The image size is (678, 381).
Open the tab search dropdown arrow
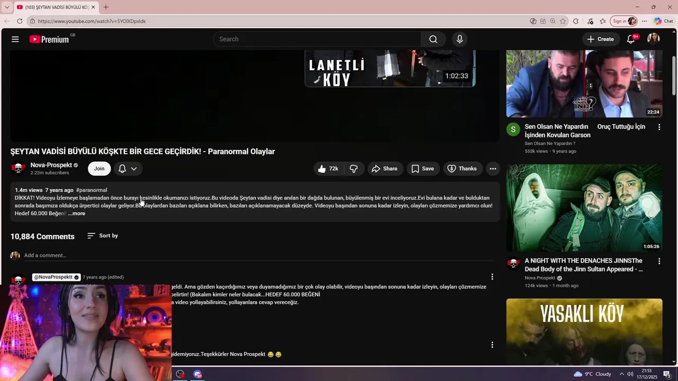6,7
